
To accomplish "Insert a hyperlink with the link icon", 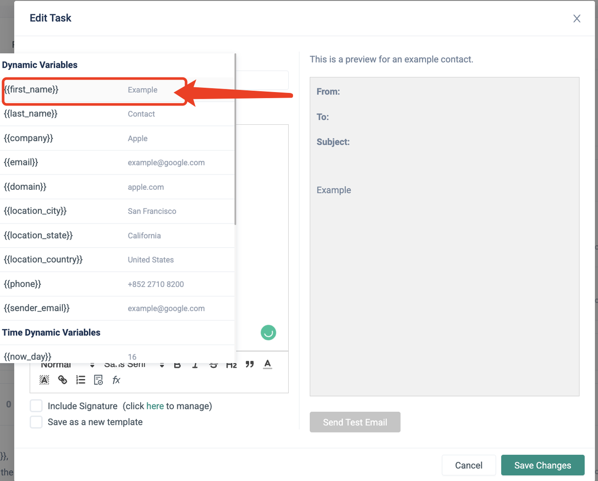I will [x=63, y=380].
